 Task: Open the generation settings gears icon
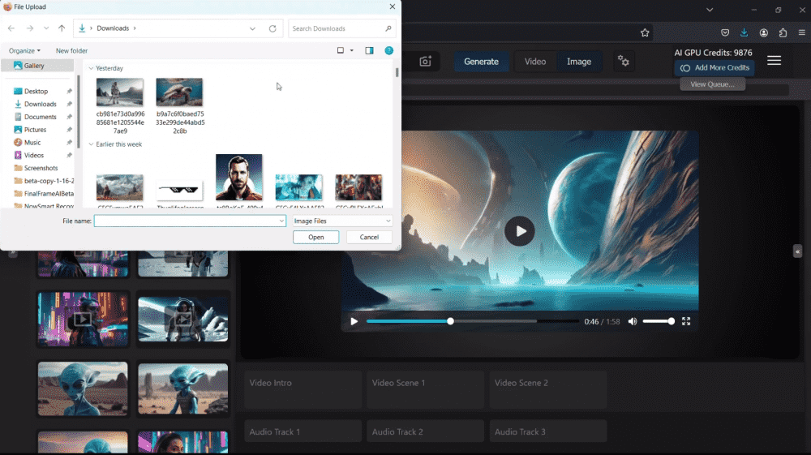[623, 62]
